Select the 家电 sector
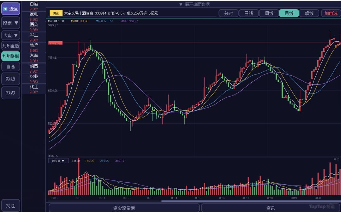The height and width of the screenshot is (212, 341). [34, 16]
